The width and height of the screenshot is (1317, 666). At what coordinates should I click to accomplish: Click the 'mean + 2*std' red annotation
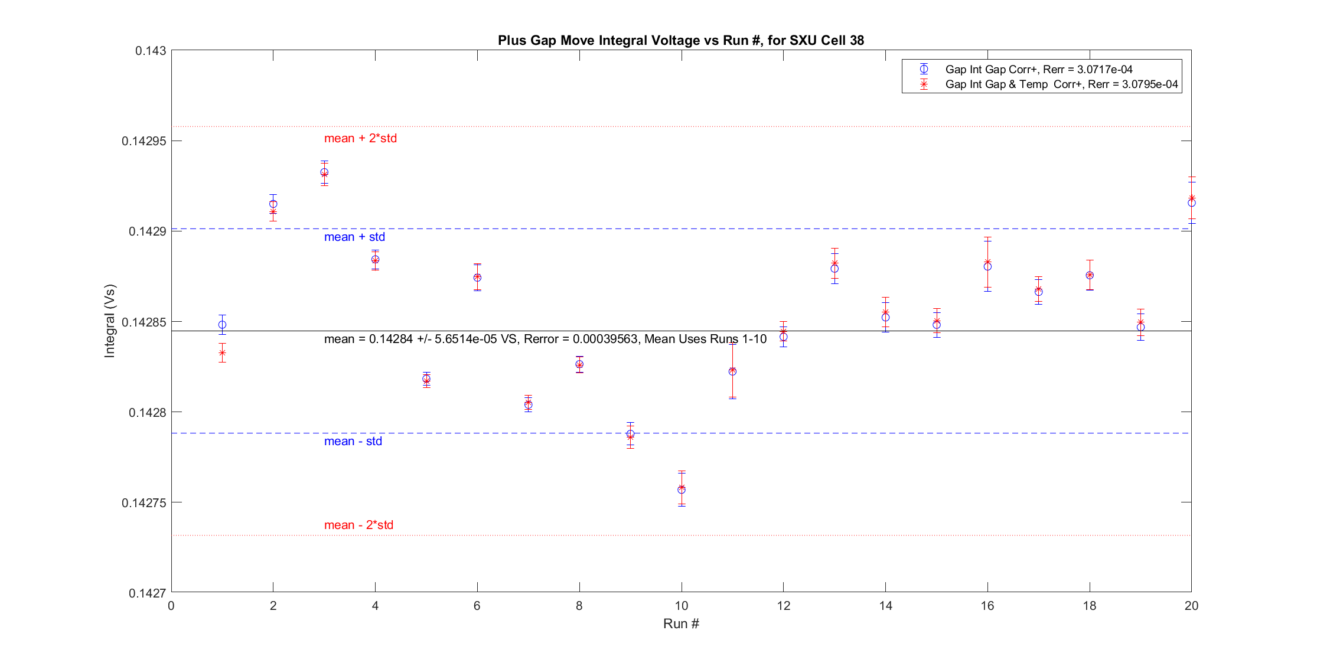pos(360,138)
